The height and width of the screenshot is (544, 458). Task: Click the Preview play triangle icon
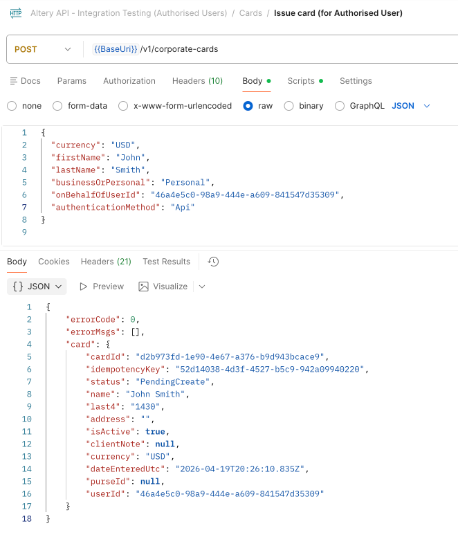click(x=83, y=287)
